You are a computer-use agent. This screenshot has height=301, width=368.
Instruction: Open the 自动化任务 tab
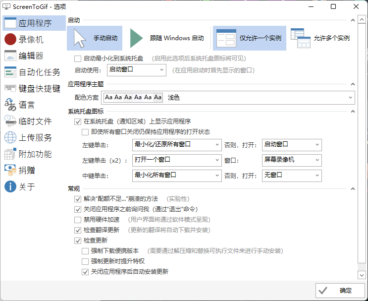point(34,72)
